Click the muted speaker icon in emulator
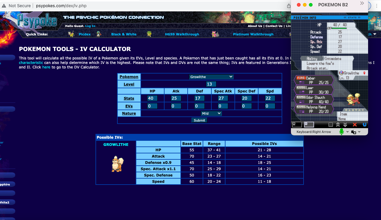The height and width of the screenshot is (220, 381). (353, 132)
